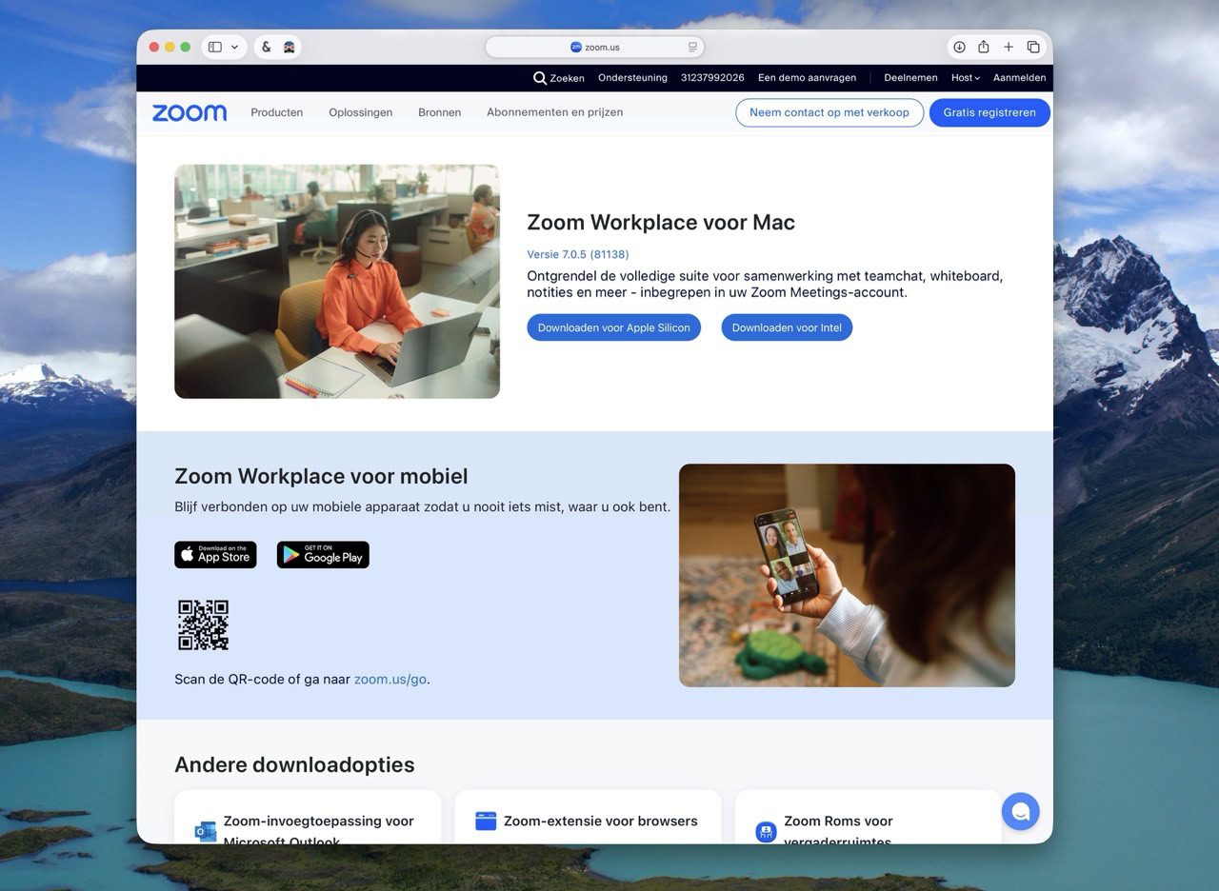Open Zoom-extensie voor browsers card title
The width and height of the screenshot is (1219, 891).
point(600,821)
